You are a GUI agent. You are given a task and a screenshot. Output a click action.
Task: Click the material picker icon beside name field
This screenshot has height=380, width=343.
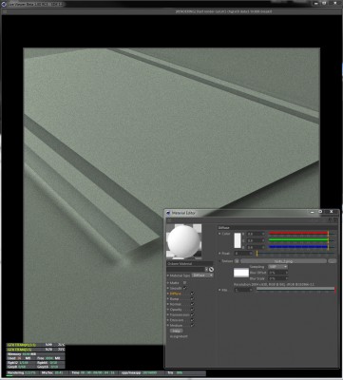(211, 270)
